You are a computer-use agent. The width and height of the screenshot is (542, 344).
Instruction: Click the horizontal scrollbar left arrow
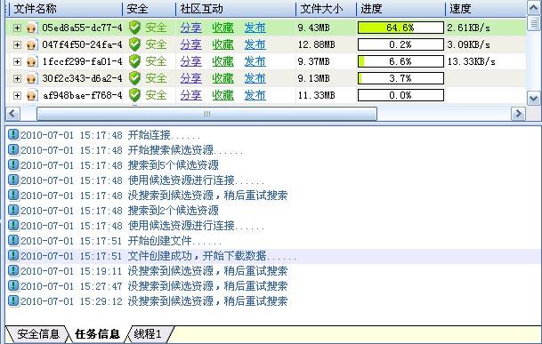click(x=12, y=114)
